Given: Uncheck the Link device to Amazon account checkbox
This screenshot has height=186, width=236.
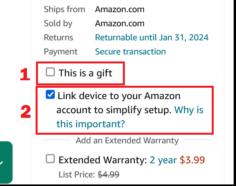Looking at the screenshot, I should tap(50, 95).
